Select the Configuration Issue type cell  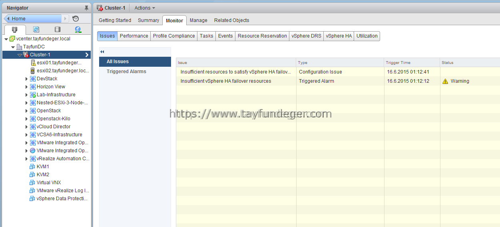click(x=340, y=72)
